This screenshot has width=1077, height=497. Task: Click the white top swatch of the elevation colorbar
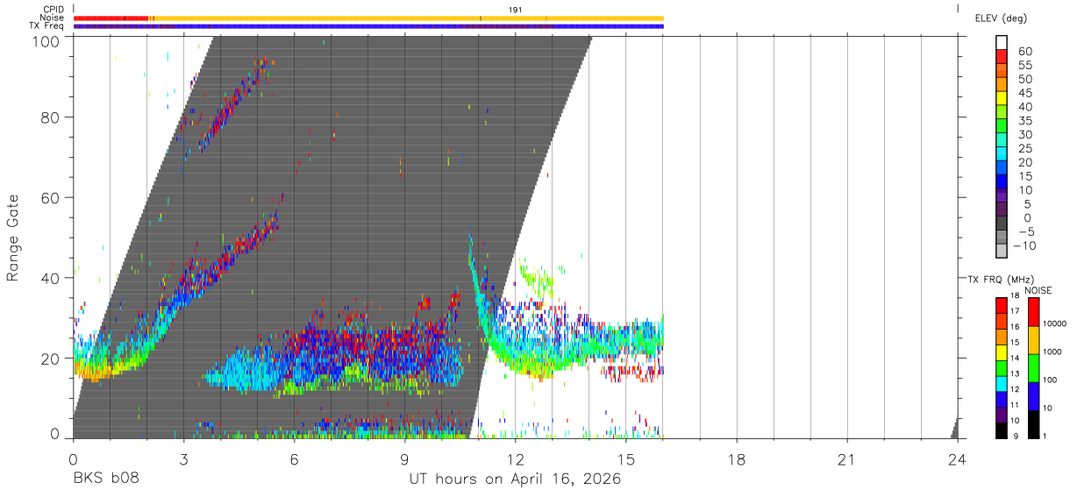[x=1002, y=44]
